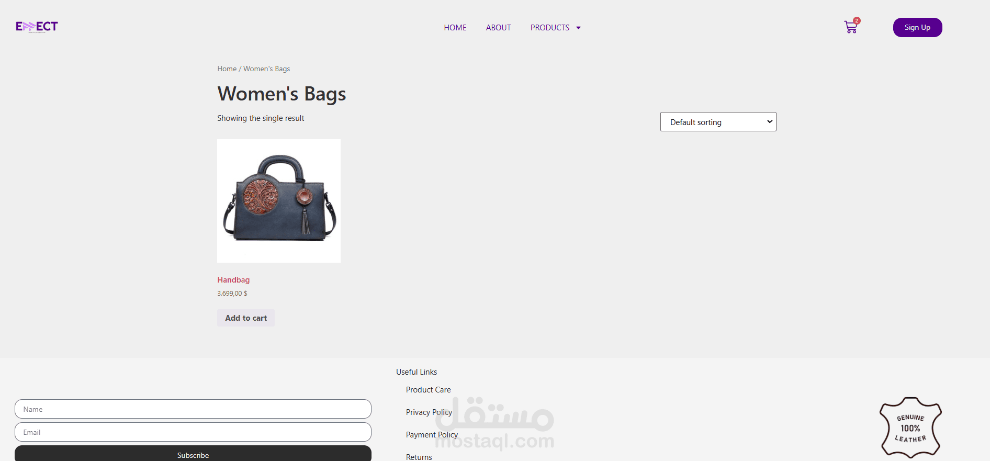Open the Product Care link

(x=428, y=390)
